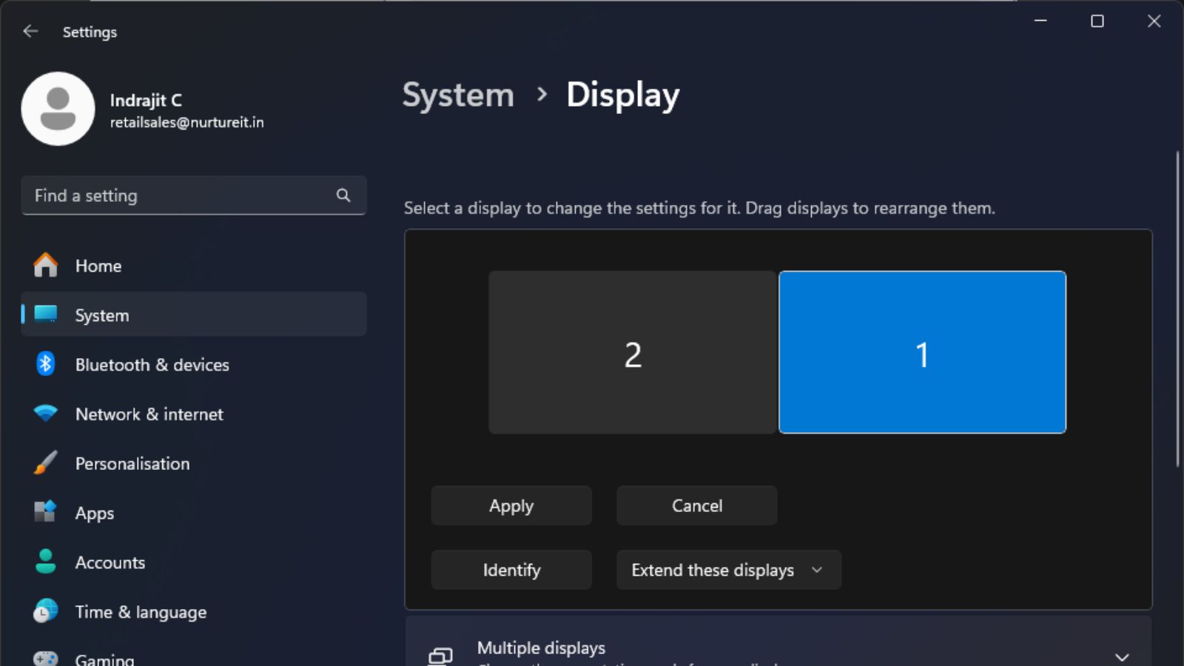
Task: Click the Network & internet wifi icon
Action: click(45, 413)
